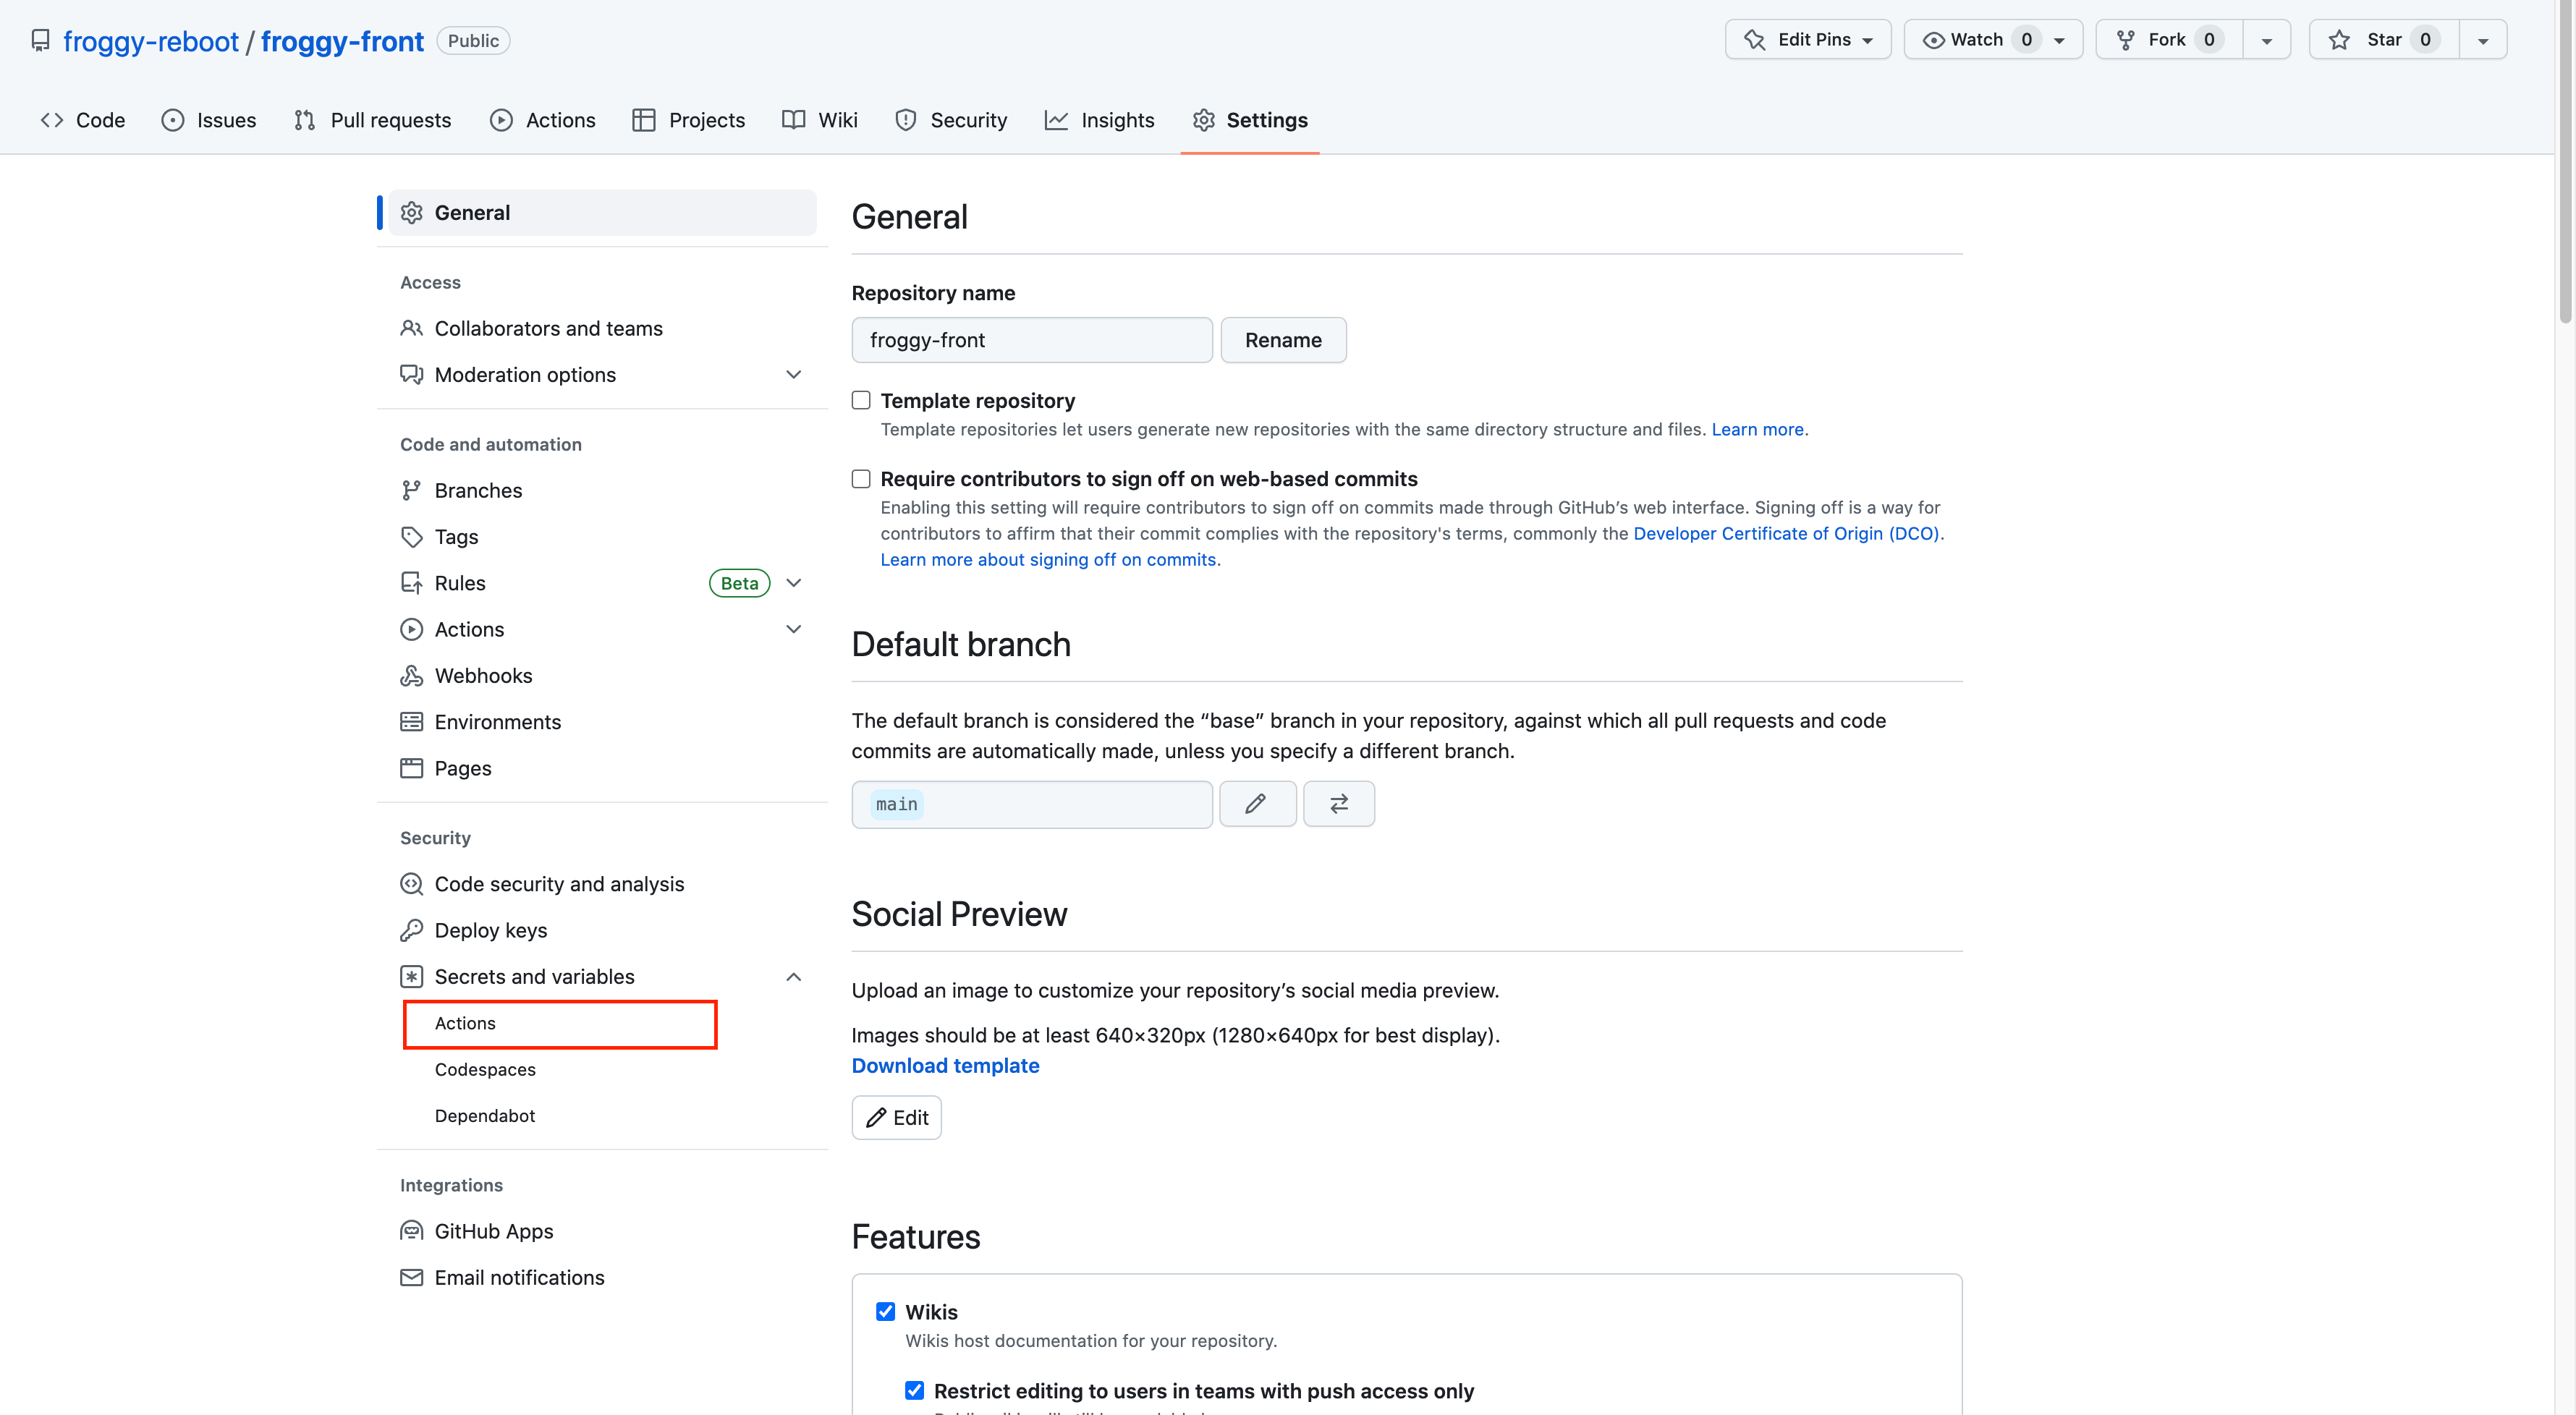Uncheck the Wikis feature checkbox
The height and width of the screenshot is (1415, 2576).
click(x=885, y=1312)
